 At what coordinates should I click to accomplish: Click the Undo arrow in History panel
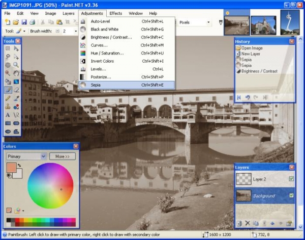[x=248, y=97]
